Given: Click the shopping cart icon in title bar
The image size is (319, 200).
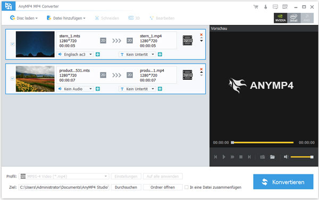Looking at the screenshot, I should pyautogui.click(x=256, y=7).
